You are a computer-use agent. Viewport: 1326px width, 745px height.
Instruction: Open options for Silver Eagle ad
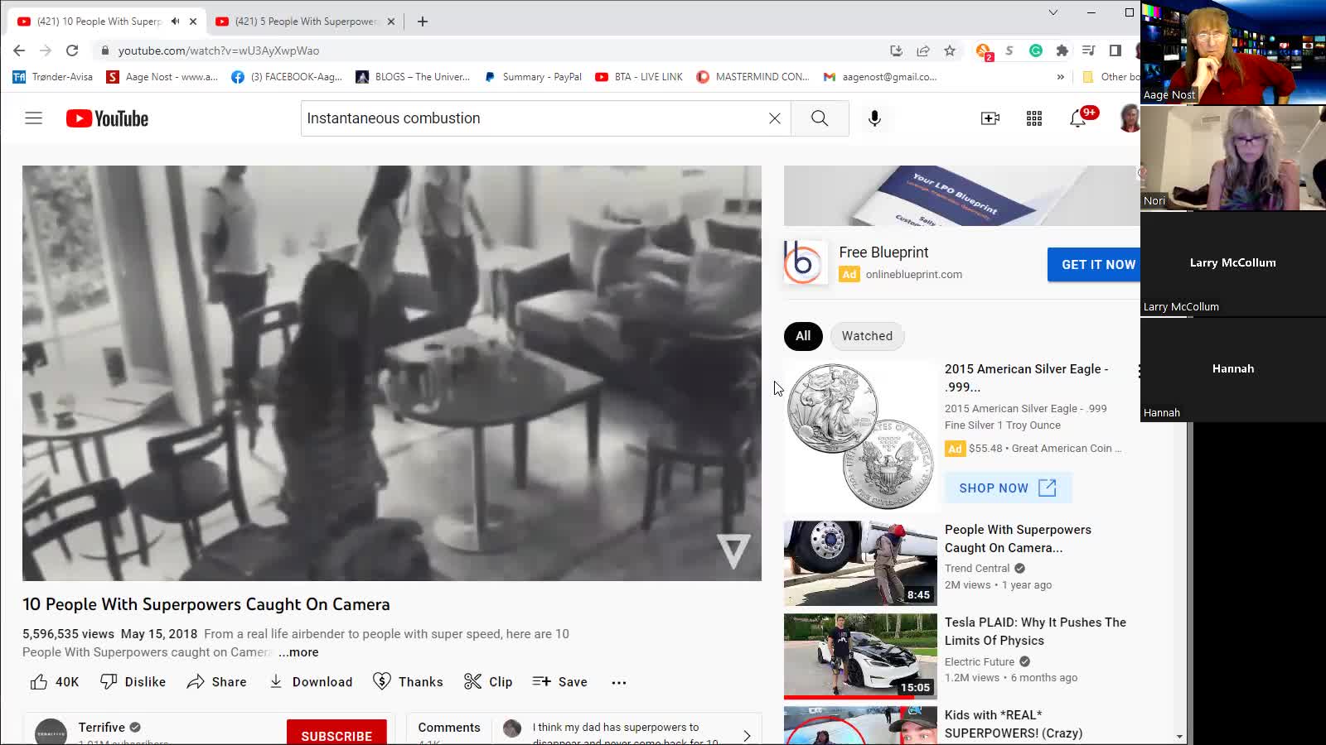[1139, 372]
